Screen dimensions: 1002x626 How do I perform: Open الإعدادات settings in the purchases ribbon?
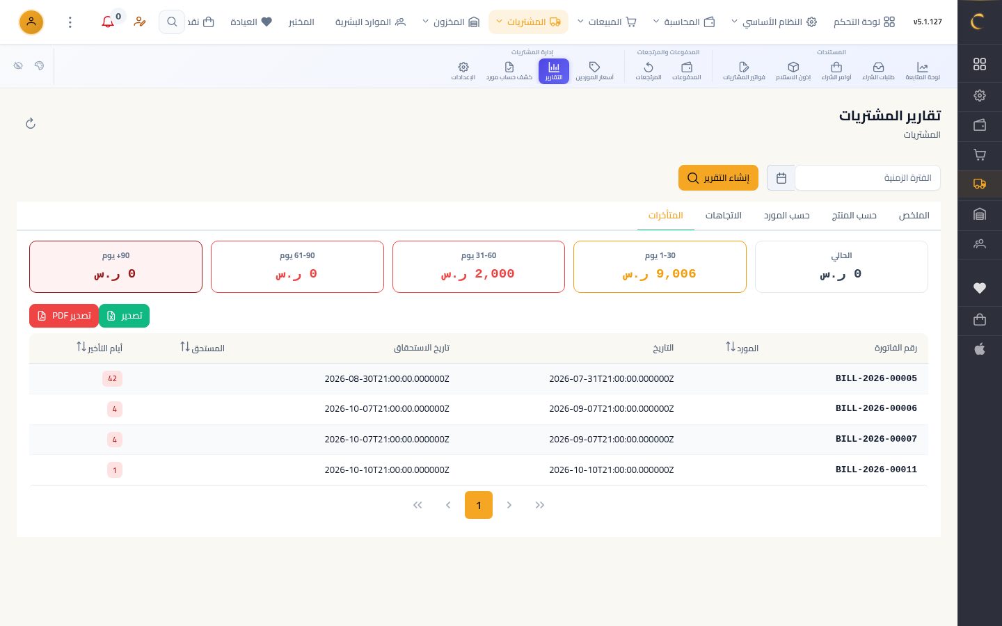(x=463, y=71)
